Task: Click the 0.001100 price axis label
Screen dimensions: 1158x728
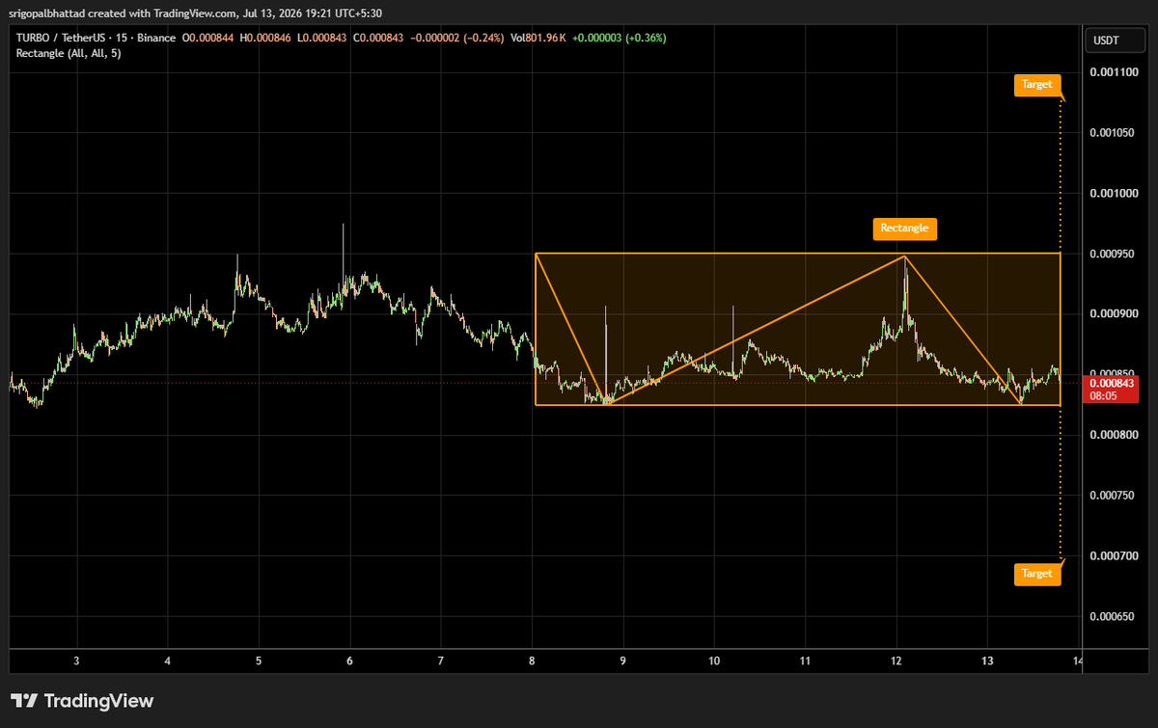Action: [x=1113, y=72]
